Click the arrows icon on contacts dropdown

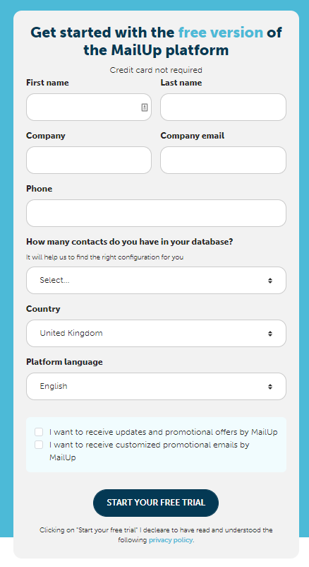270,281
